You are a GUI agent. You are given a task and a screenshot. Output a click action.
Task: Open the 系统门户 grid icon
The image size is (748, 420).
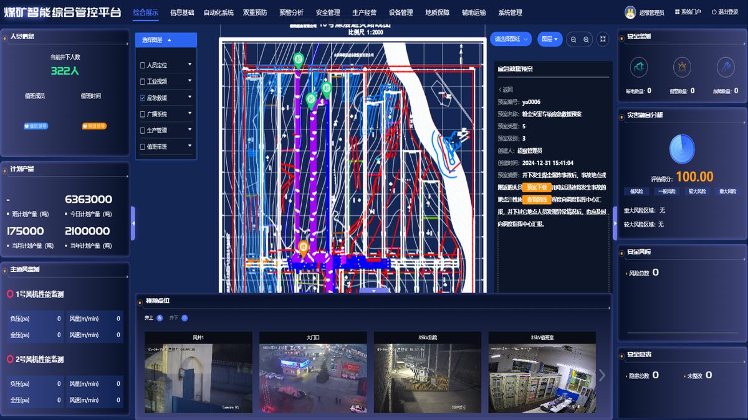click(x=677, y=12)
